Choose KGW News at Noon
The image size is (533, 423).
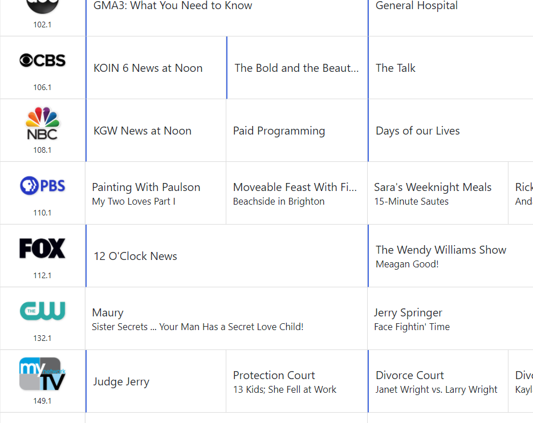pyautogui.click(x=143, y=131)
